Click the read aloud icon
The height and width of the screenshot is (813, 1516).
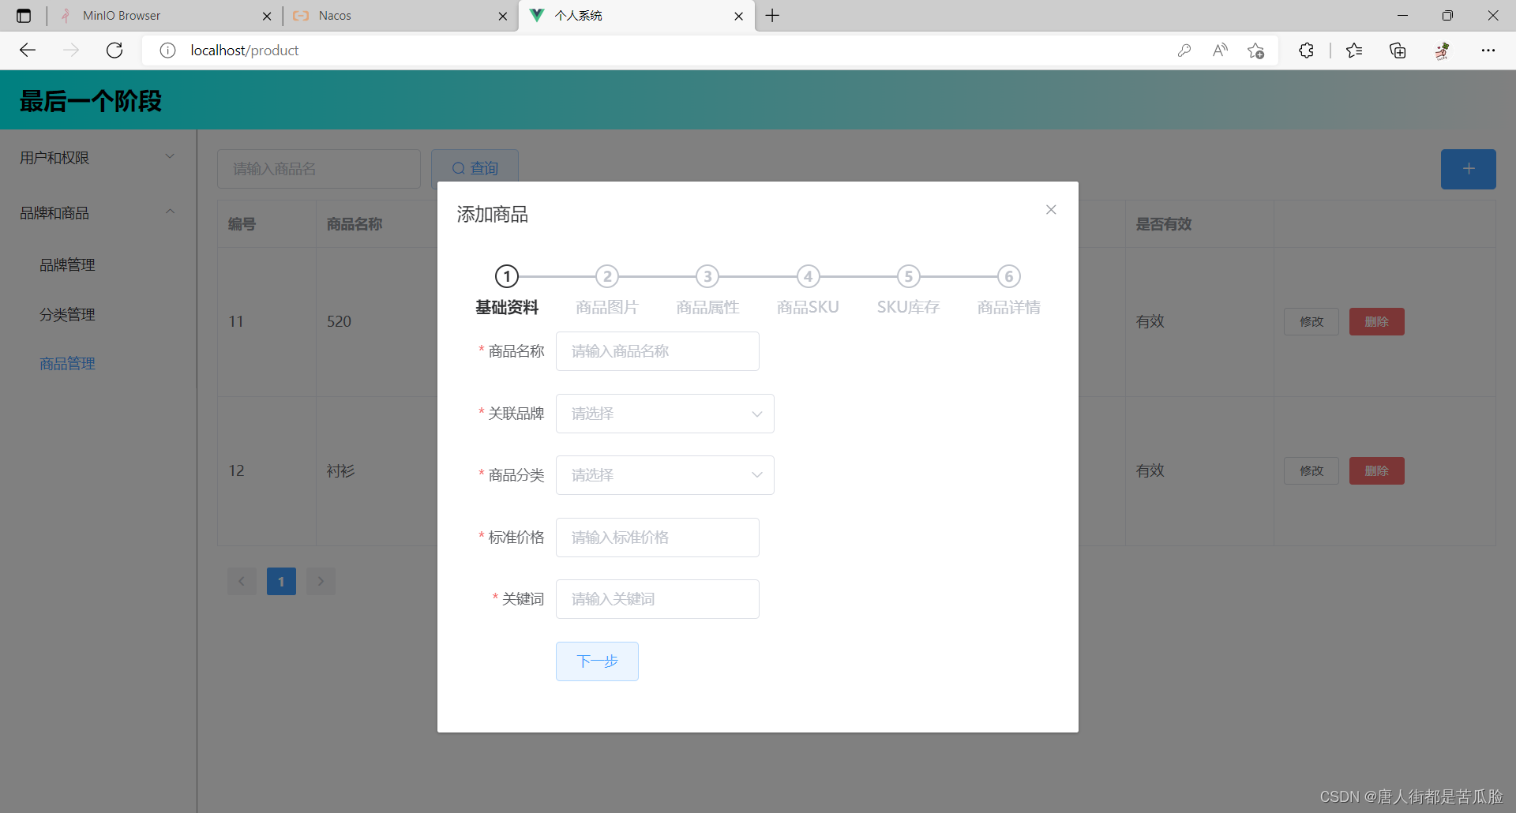pyautogui.click(x=1220, y=51)
